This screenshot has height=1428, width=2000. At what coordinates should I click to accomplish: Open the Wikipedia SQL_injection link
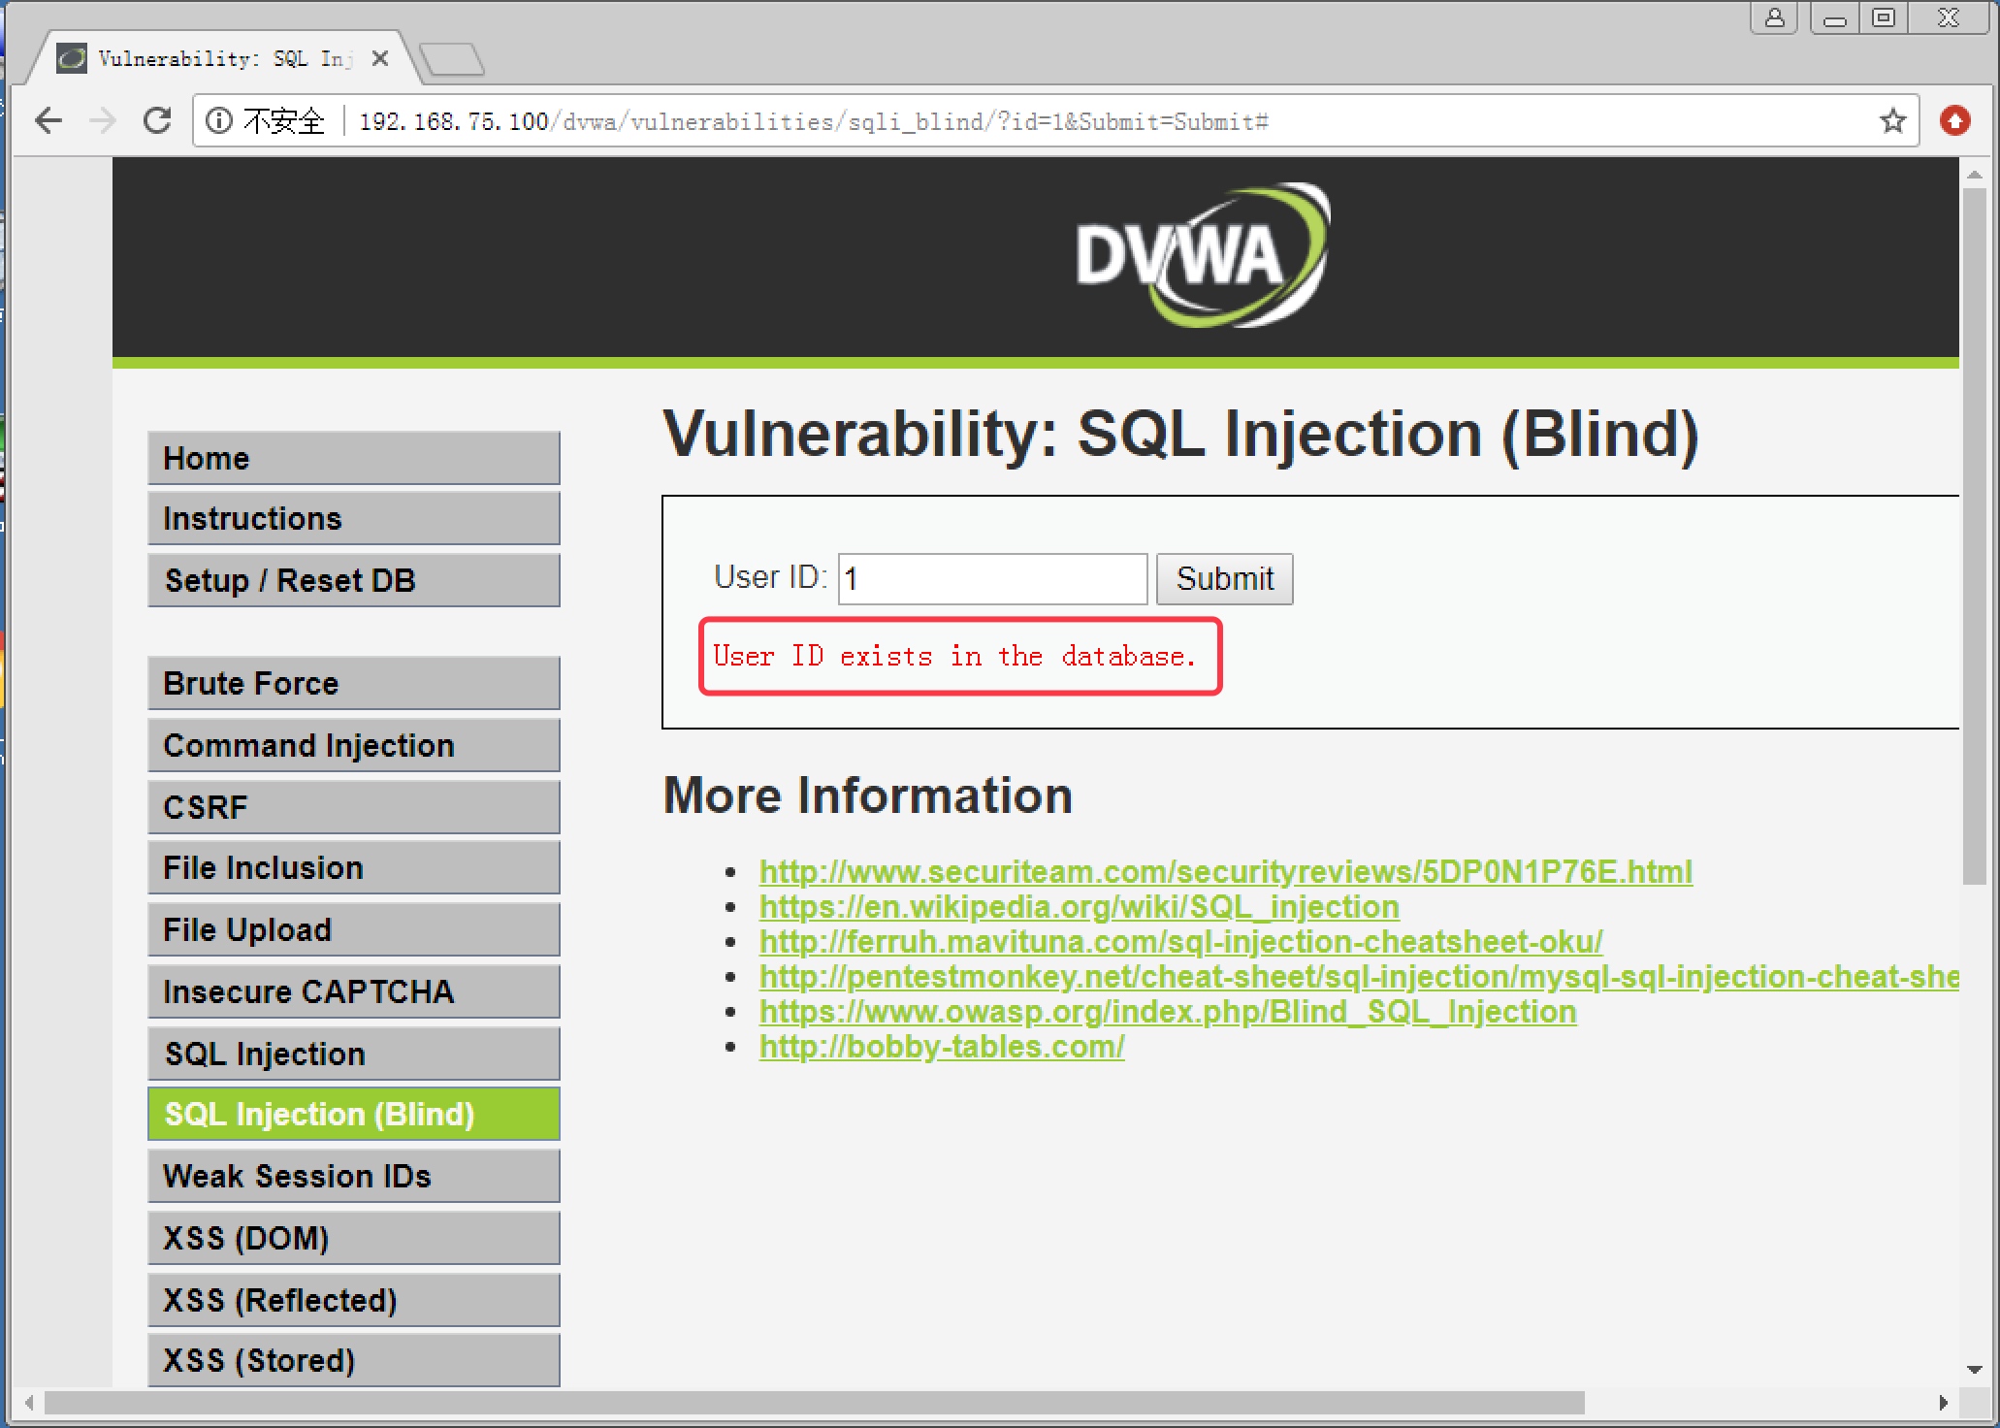tap(1079, 907)
